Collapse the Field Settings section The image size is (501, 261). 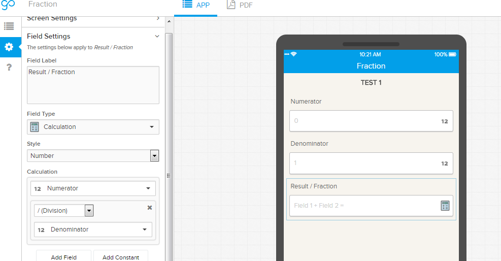click(157, 37)
